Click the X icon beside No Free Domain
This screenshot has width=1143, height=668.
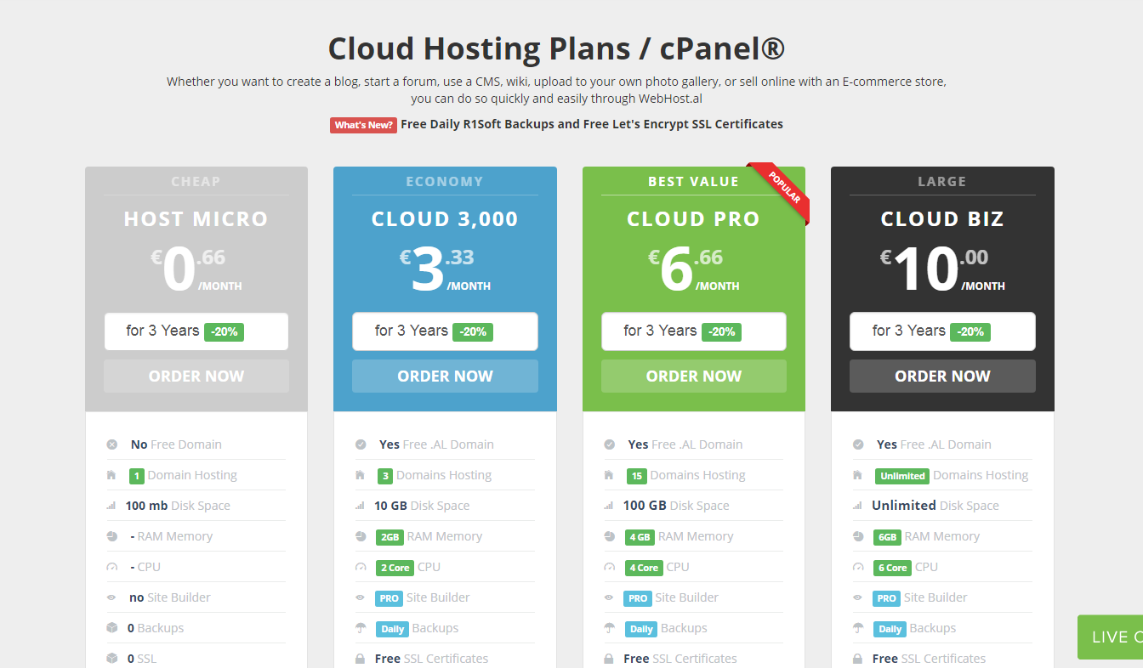[x=112, y=444]
